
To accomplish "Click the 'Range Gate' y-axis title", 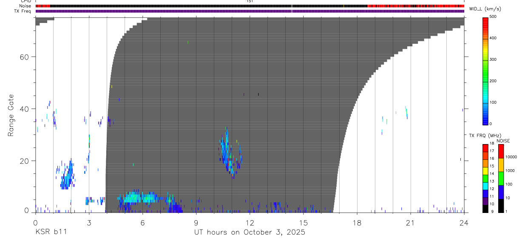I will [x=11, y=116].
